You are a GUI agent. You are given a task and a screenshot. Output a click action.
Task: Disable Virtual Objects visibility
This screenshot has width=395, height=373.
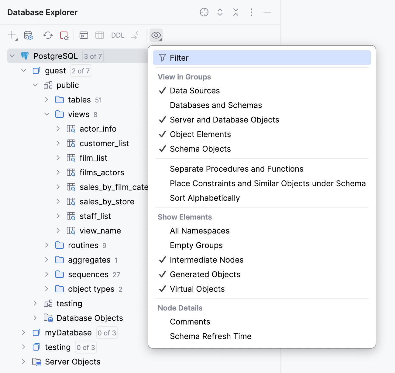197,289
